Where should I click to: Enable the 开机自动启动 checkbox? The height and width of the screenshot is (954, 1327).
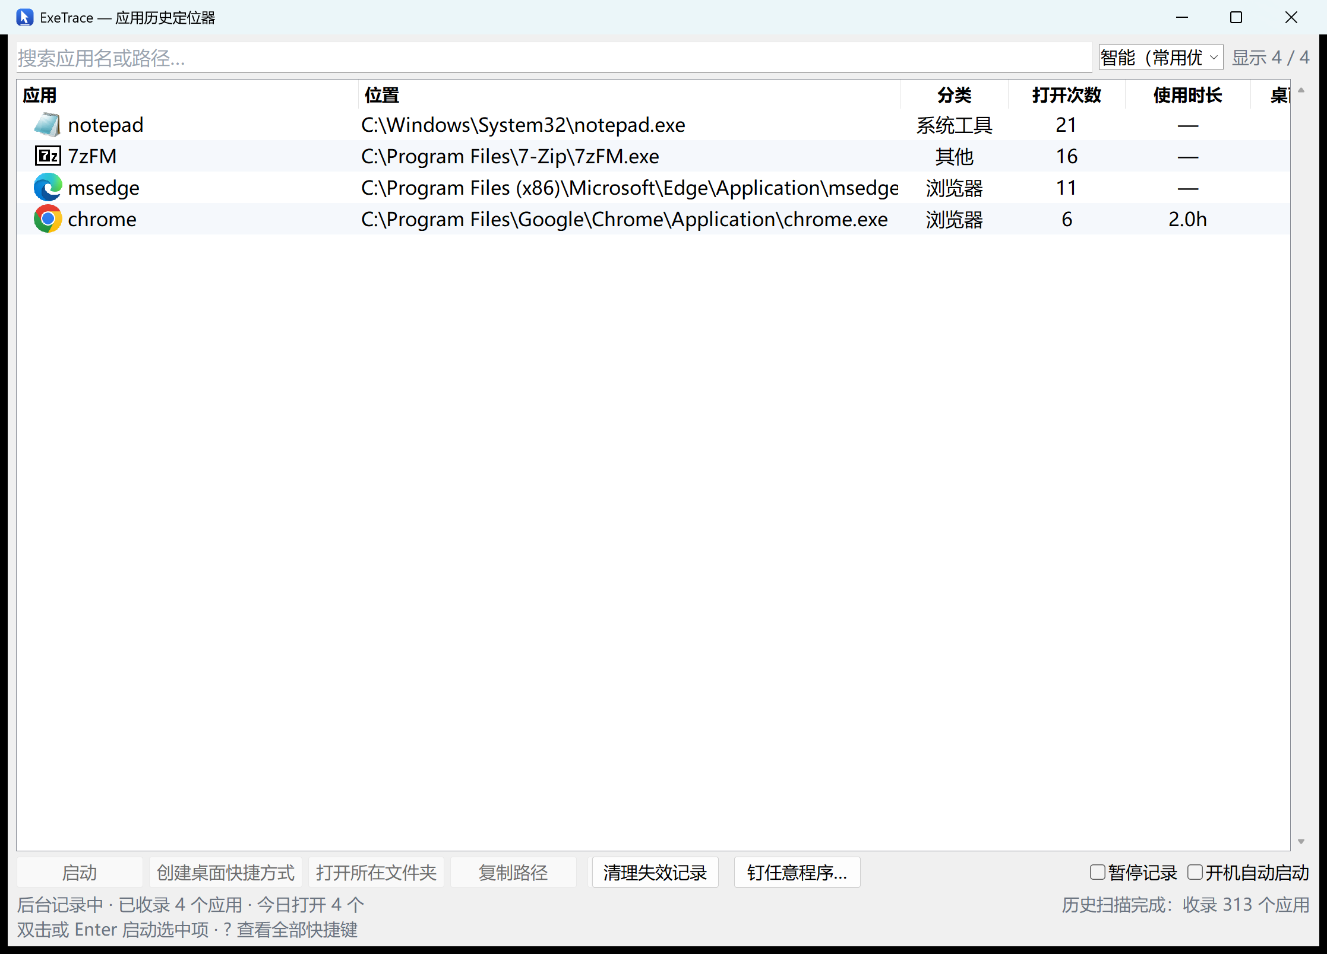[1195, 872]
